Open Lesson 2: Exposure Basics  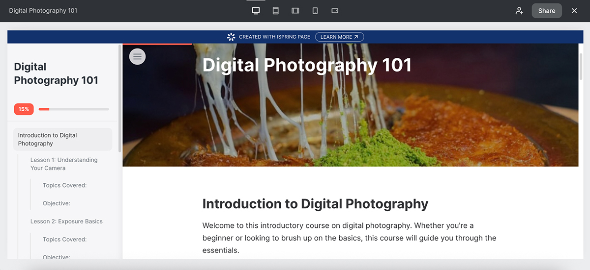click(x=66, y=221)
